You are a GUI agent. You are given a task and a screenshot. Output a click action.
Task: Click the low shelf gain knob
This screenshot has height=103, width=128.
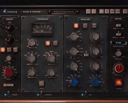(x=96, y=66)
